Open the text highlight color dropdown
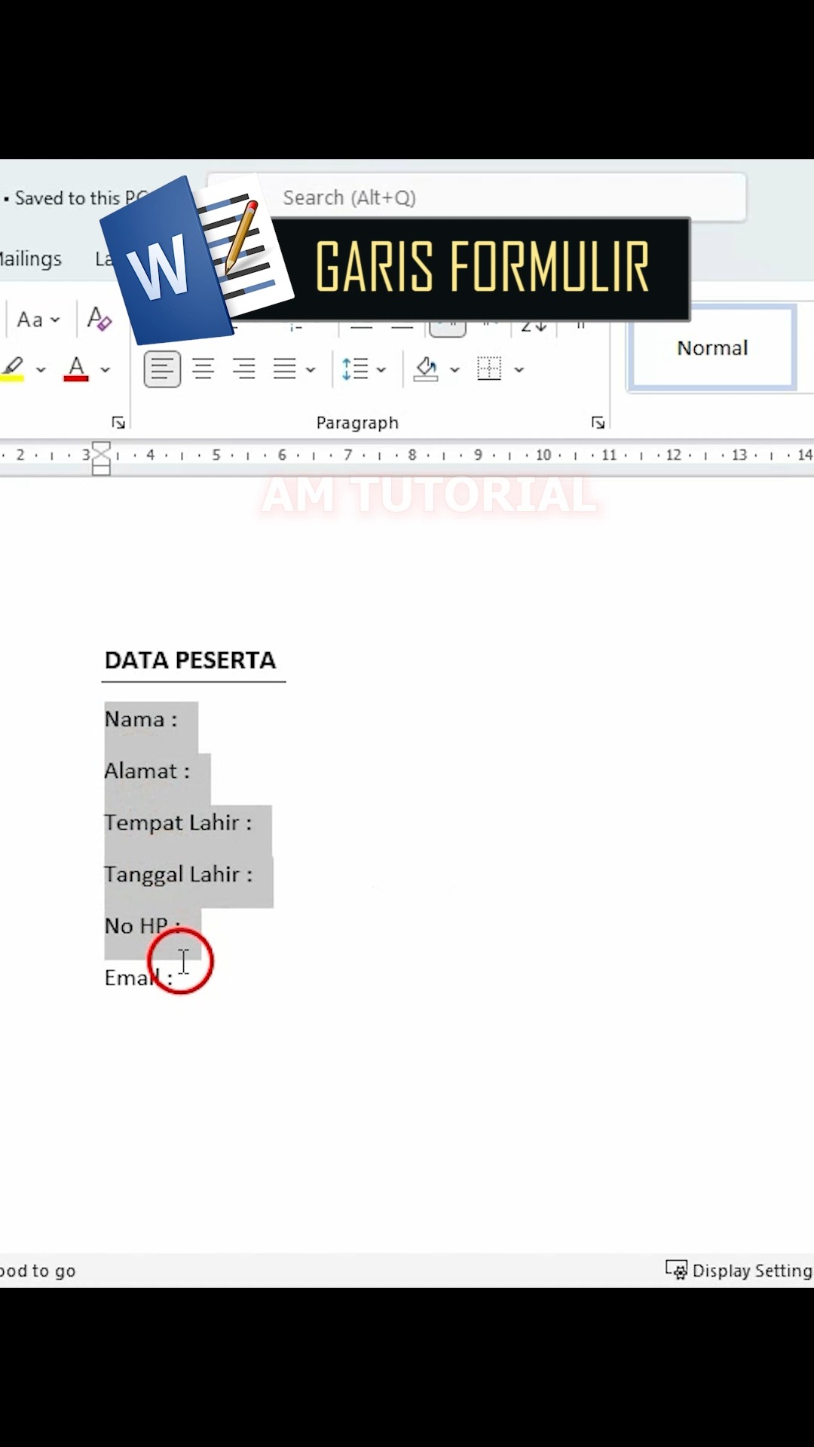Viewport: 814px width, 1447px height. coord(41,370)
